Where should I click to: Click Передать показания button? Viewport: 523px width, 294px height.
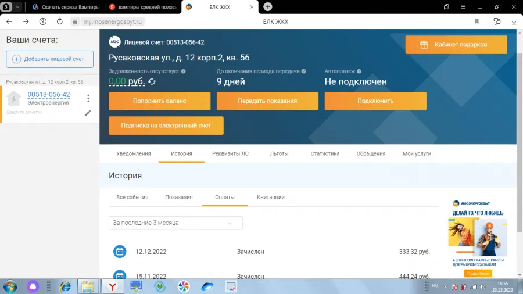267,101
